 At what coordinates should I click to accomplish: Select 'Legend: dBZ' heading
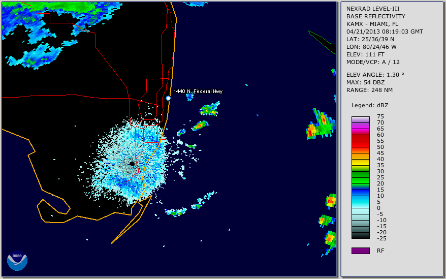pos(370,105)
